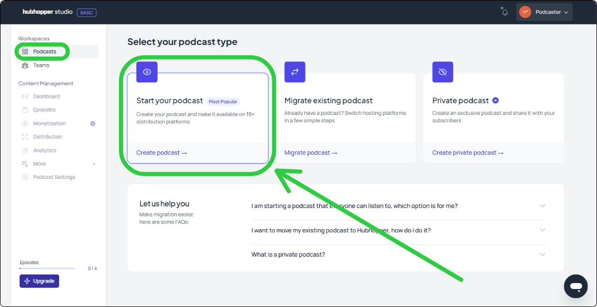The image size is (597, 307).
Task: Click the Create private podcast link
Action: point(468,153)
